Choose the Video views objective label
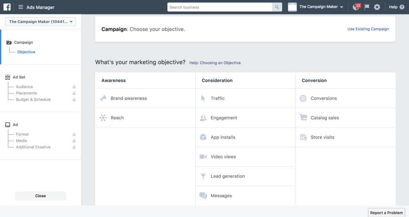Screen dimensions: 409x217 pos(223,157)
